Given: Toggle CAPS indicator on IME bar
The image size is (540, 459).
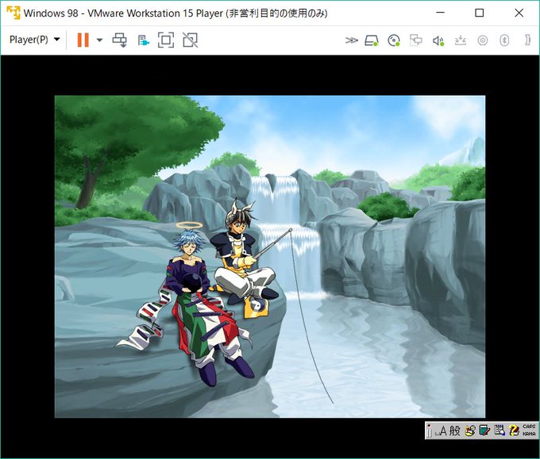Looking at the screenshot, I should [x=529, y=426].
